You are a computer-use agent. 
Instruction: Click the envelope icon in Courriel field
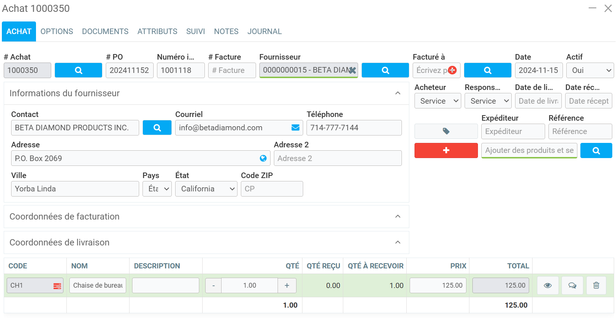pos(295,128)
